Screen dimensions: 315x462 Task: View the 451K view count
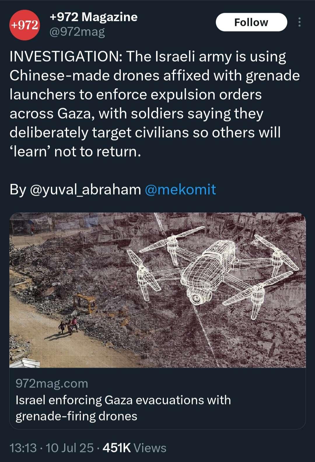coord(117,448)
